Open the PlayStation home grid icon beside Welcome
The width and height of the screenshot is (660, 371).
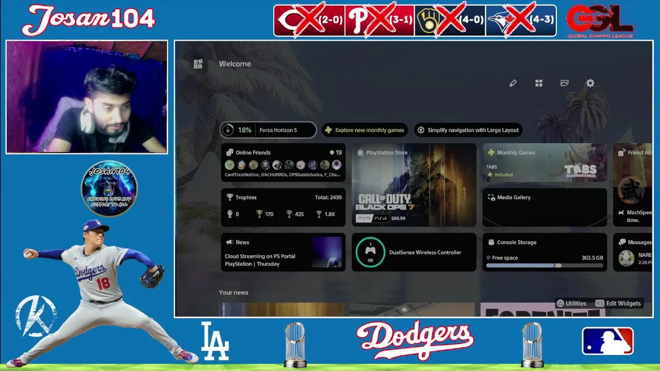198,64
